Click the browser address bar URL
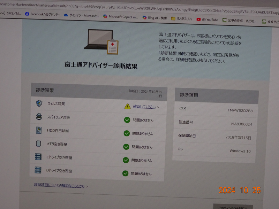279x209 pixels. (139, 8)
